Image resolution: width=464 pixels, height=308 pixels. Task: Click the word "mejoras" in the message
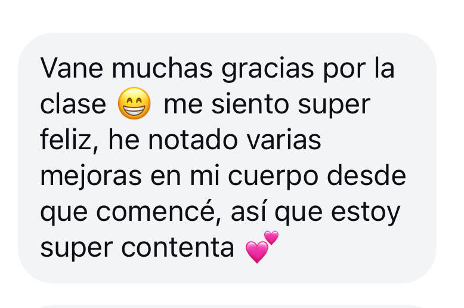tap(91, 177)
